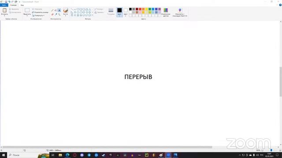Click the Copy (Копировать) button
Viewport: 282px width, 158px height.
(x=15, y=12)
